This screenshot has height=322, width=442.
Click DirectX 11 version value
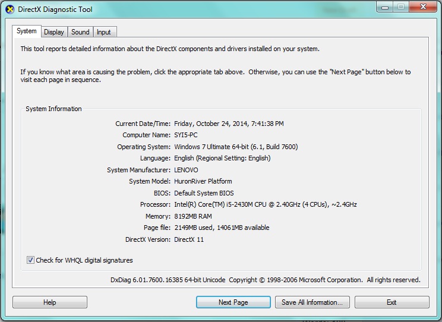pos(188,239)
